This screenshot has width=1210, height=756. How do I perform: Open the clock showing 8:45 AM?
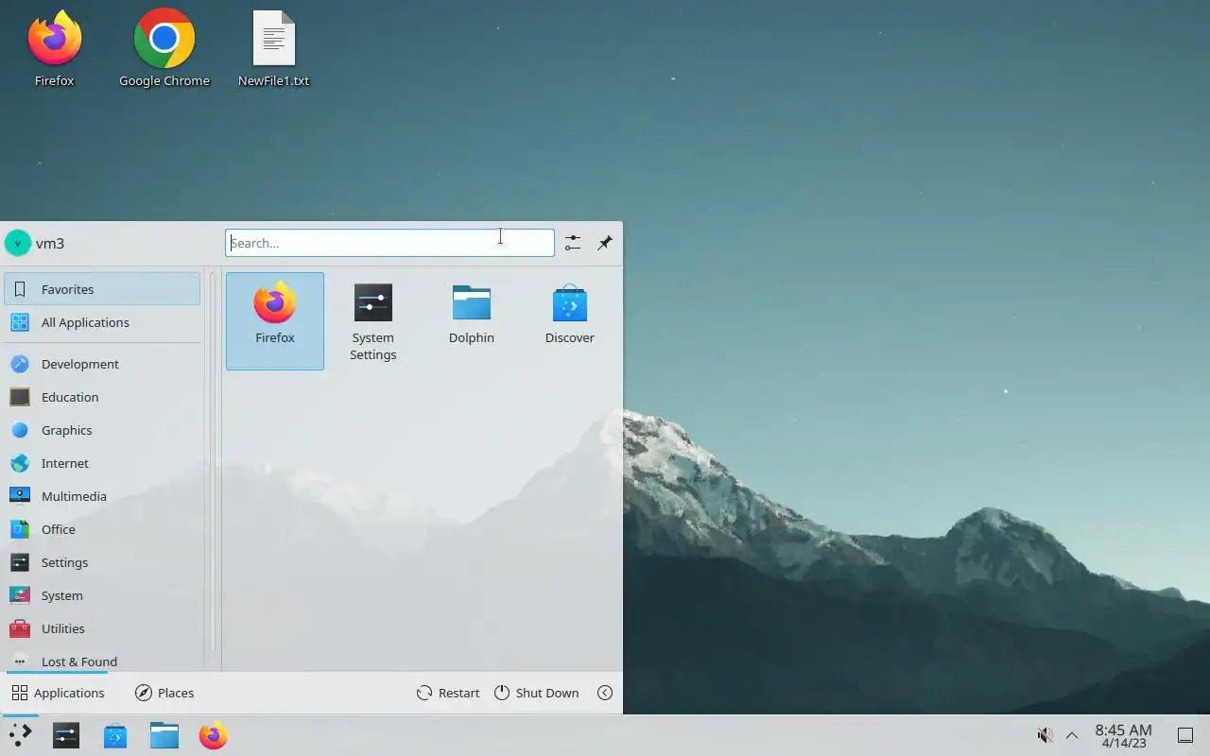[x=1123, y=735]
